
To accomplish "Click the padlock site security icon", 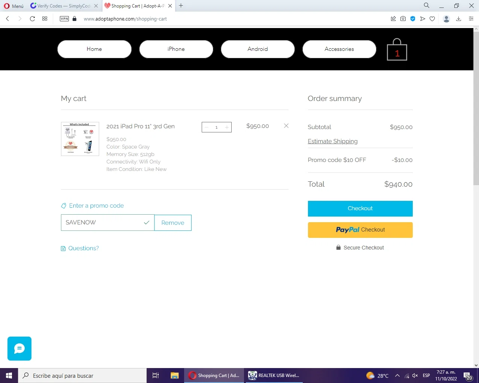I will [74, 19].
